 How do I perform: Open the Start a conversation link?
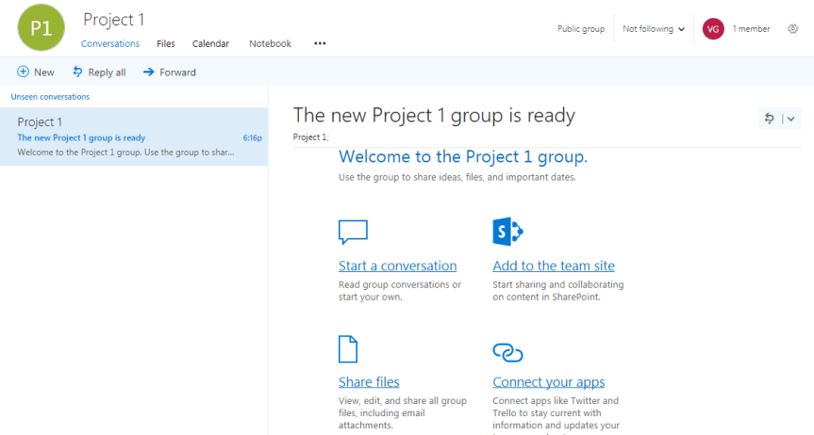397,266
